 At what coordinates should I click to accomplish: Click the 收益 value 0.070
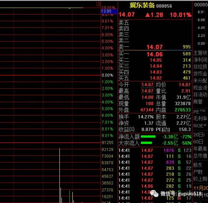pyautogui.click(x=147, y=129)
